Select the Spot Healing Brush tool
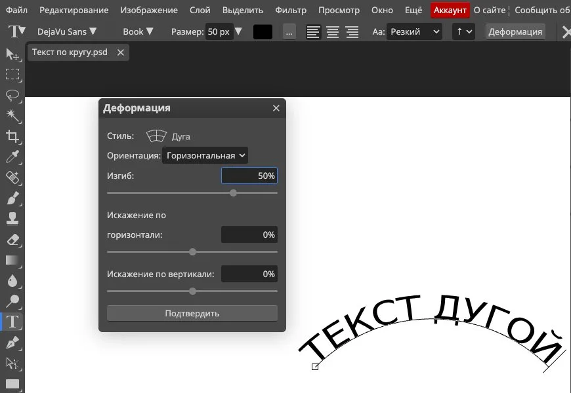 click(x=12, y=178)
